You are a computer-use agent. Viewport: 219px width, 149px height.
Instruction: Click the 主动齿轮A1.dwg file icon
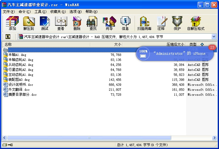tap(6, 74)
